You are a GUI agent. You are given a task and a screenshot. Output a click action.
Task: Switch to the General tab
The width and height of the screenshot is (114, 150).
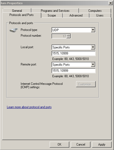coord(17,10)
